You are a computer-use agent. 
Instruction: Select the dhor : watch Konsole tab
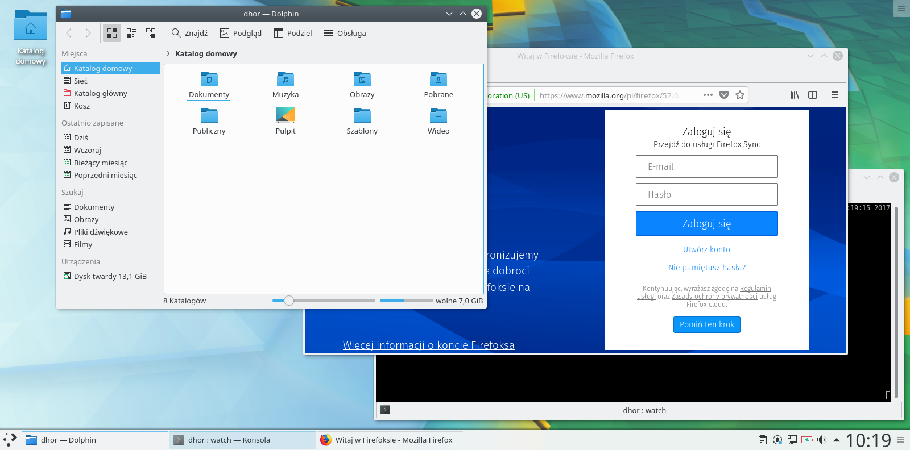click(x=644, y=410)
